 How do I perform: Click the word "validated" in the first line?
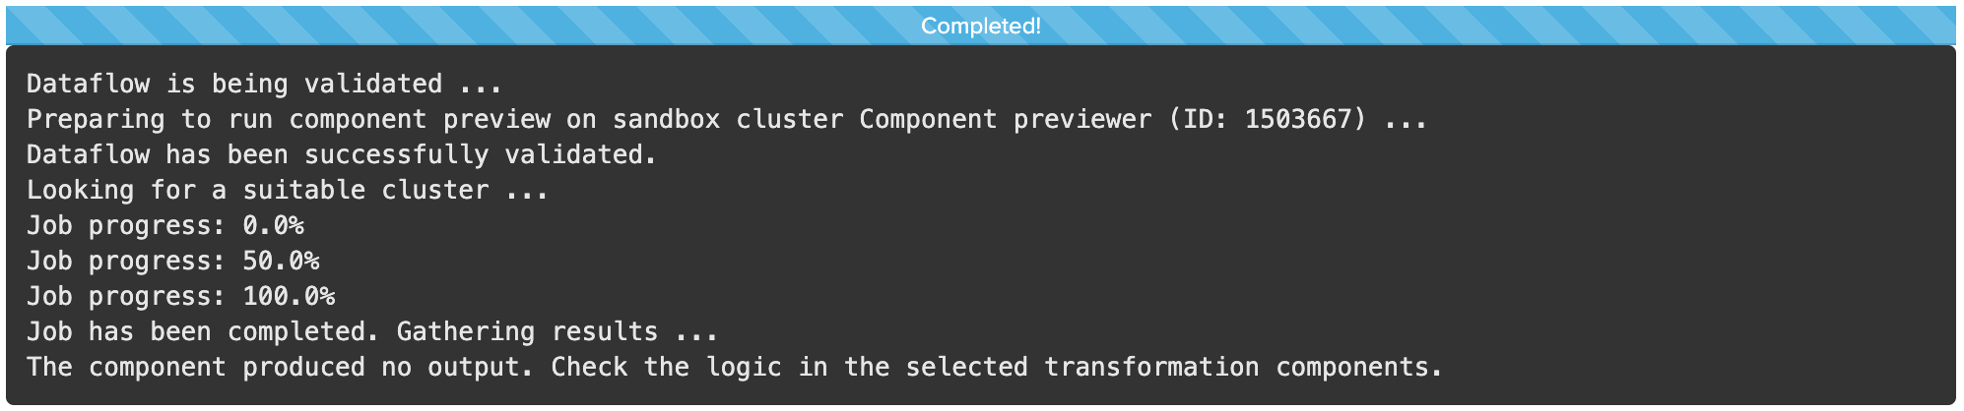[372, 85]
